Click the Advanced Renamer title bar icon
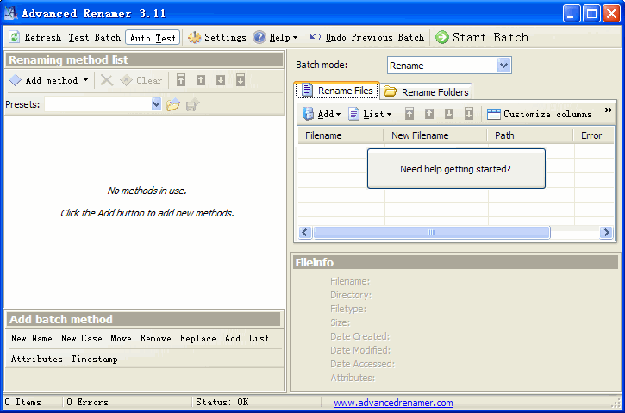Screen dimensions: 625x413 point(10,13)
